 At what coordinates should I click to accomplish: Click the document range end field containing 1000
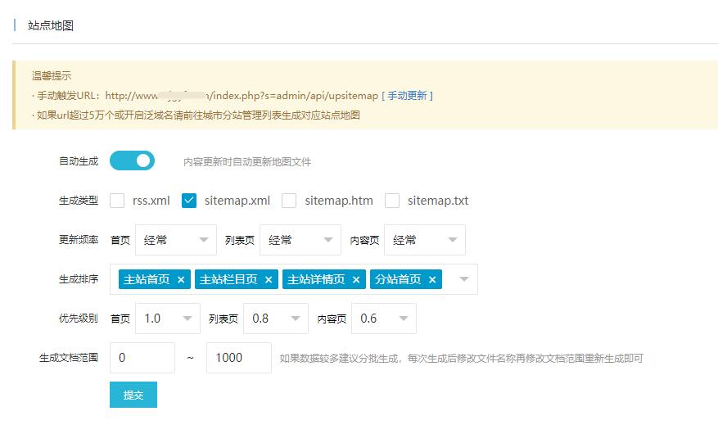(x=238, y=358)
